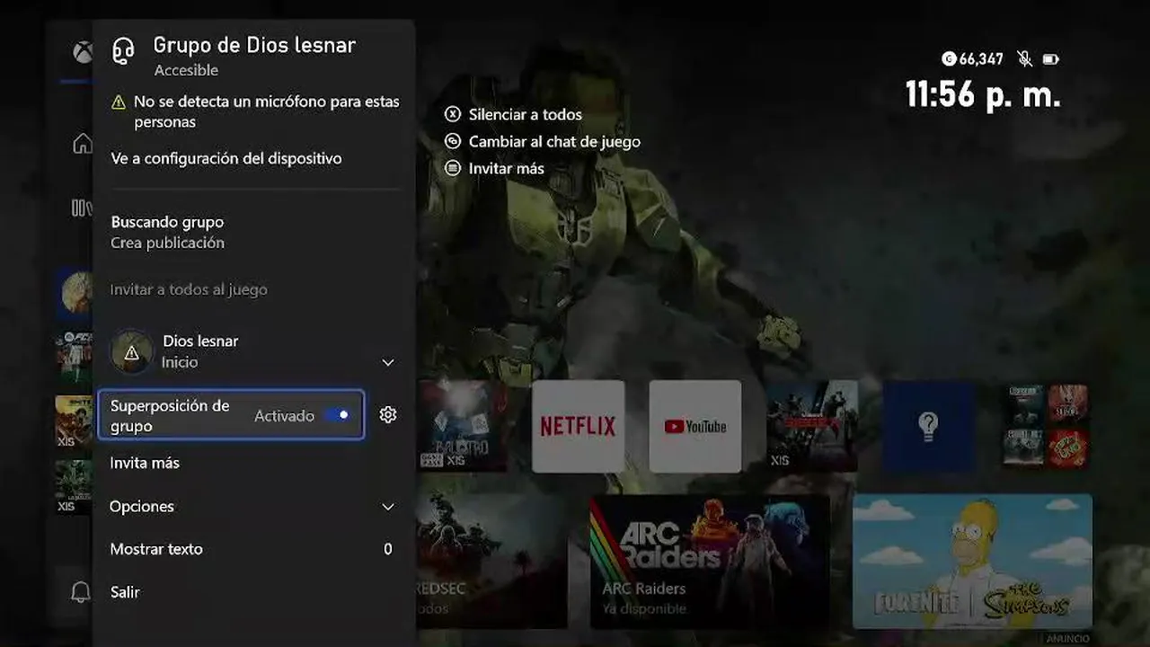The width and height of the screenshot is (1150, 647).
Task: Open the notifications bell icon
Action: pyautogui.click(x=81, y=592)
